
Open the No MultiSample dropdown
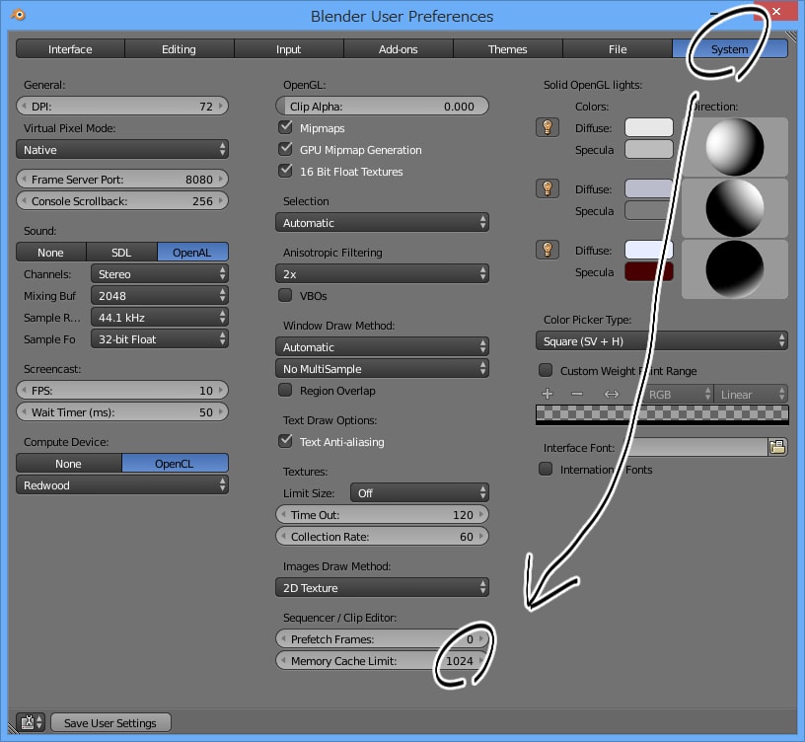382,369
